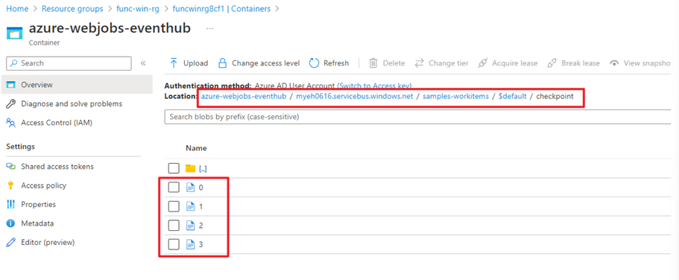Image resolution: width=679 pixels, height=280 pixels.
Task: Click the parent folder [..] icon
Action: click(191, 168)
